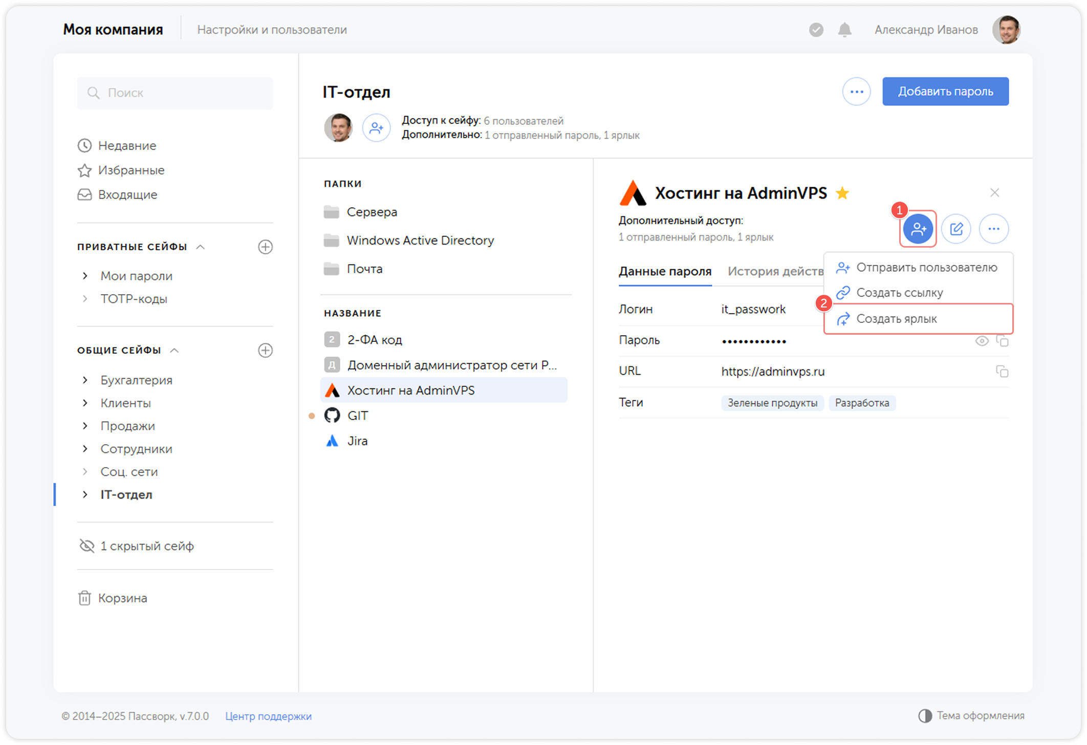Expand the Соц. сети vault chevron
This screenshot has width=1087, height=745.
point(85,472)
